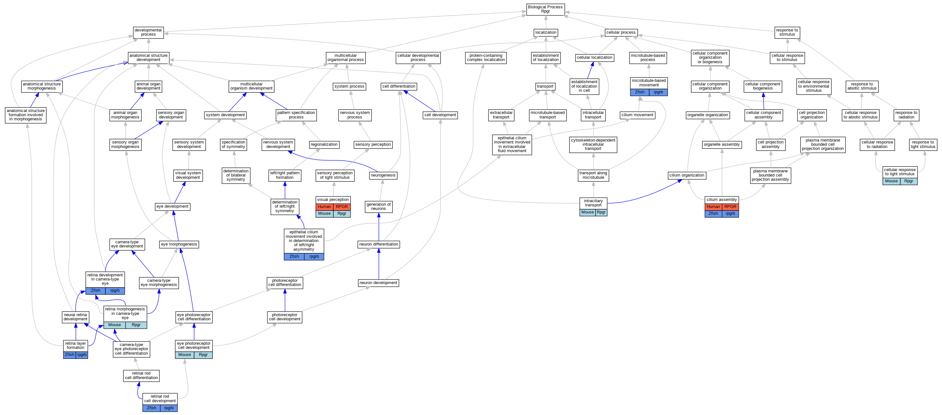Select the animal organ development node

click(x=148, y=86)
